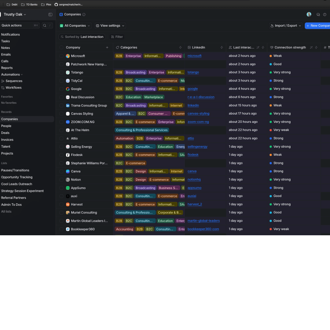Open the Debt bookmarks folder
Screen dimensions: 330x330
pos(12,4)
